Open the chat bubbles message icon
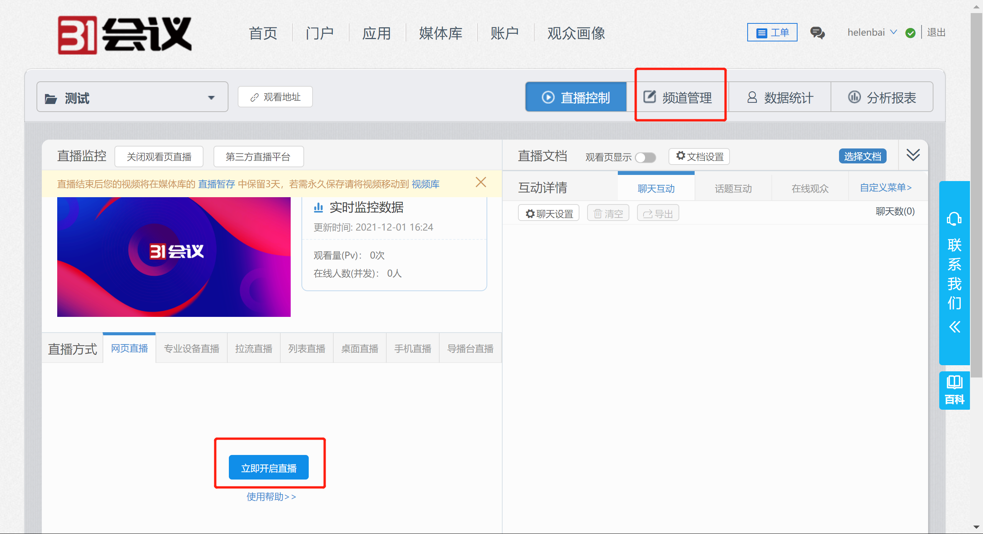The width and height of the screenshot is (983, 534). (x=817, y=33)
